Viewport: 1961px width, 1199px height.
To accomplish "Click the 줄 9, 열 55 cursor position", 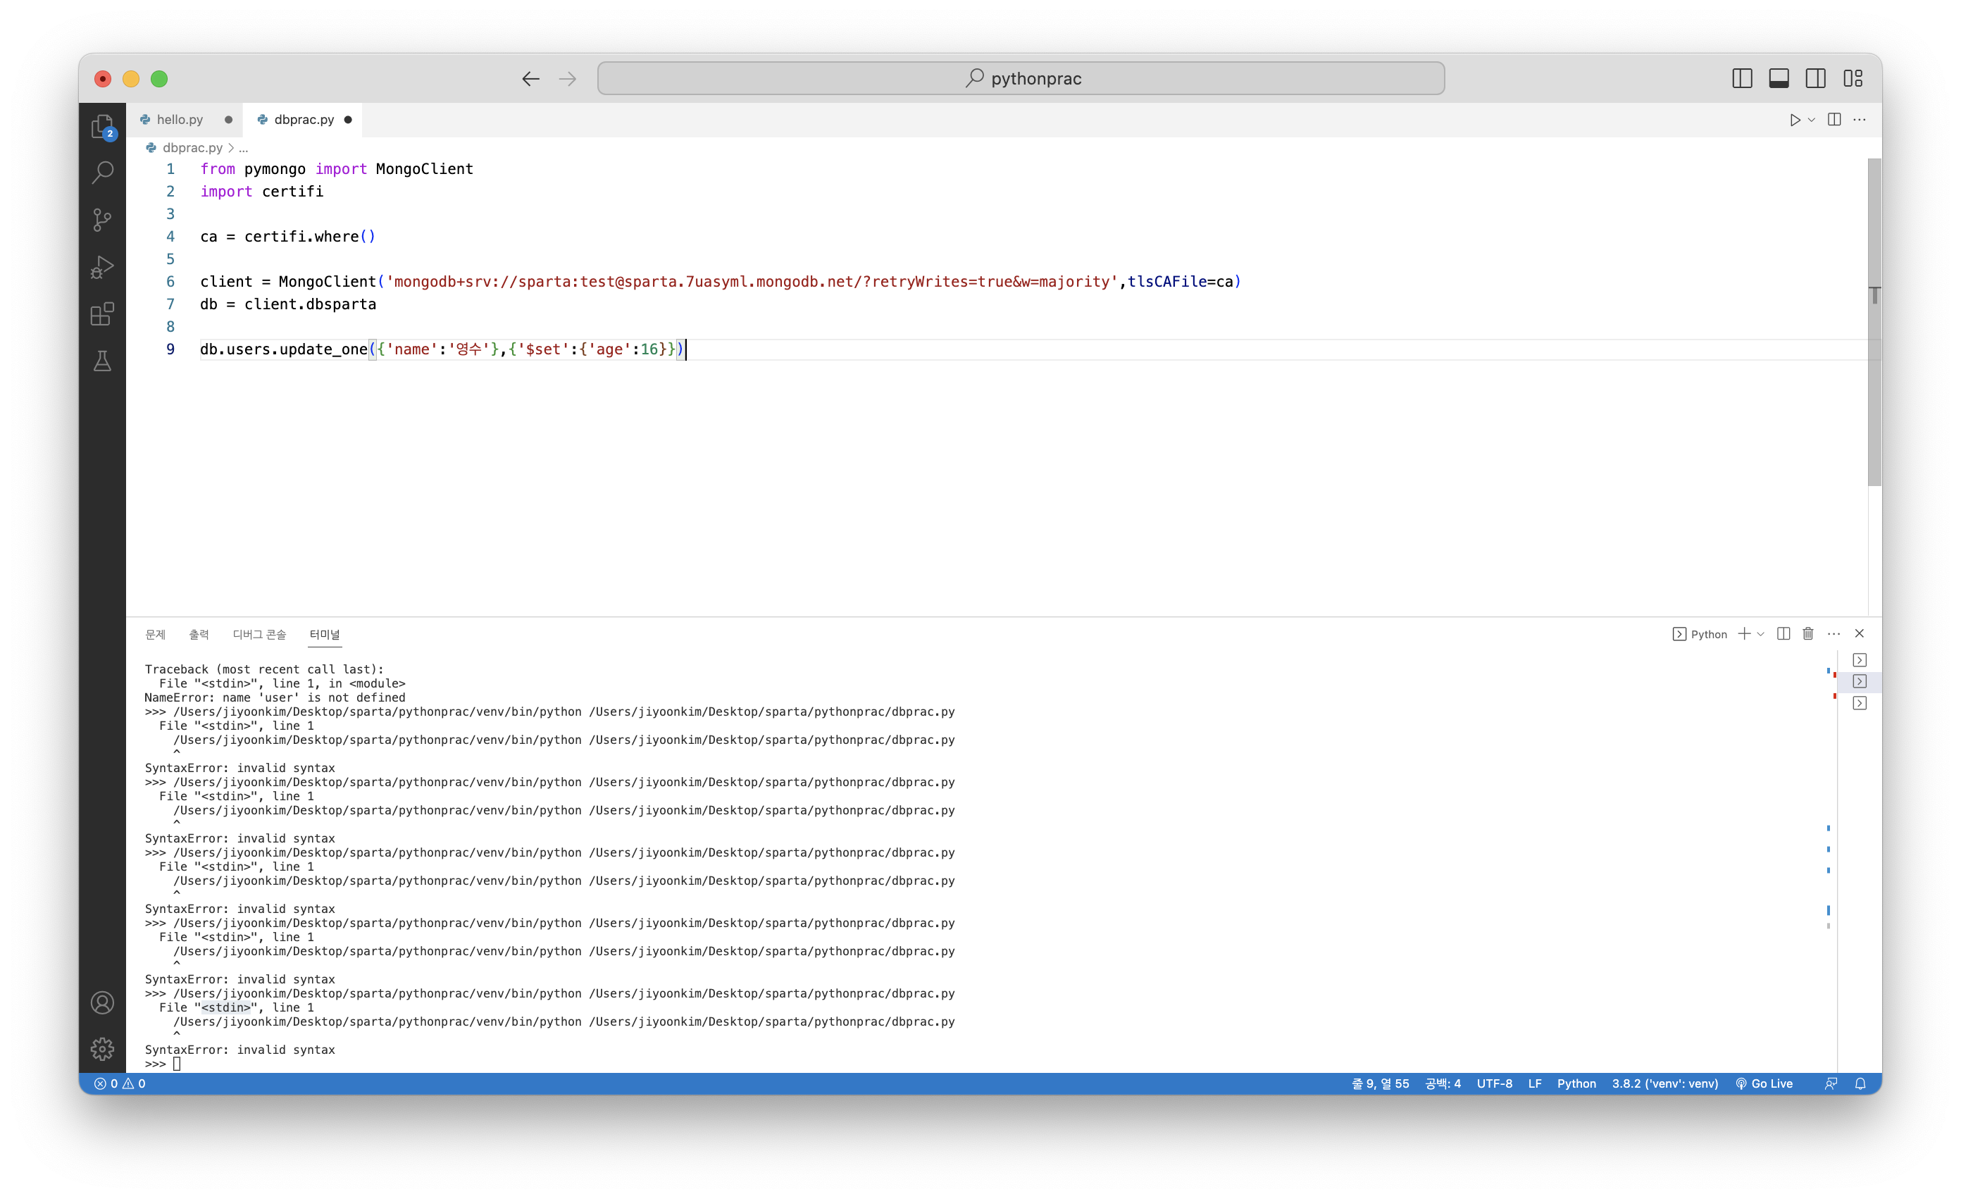I will 1380,1083.
